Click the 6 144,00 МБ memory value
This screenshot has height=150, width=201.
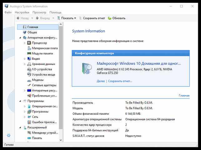pos(133,114)
